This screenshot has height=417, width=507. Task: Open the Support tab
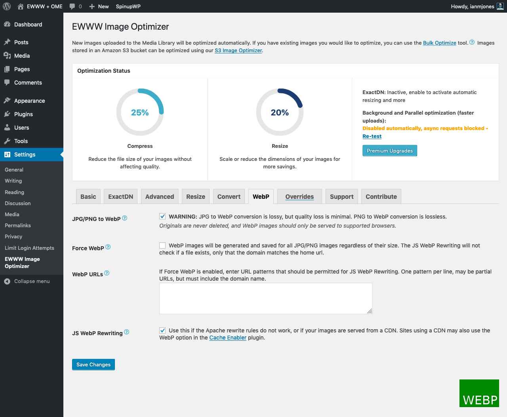(342, 196)
